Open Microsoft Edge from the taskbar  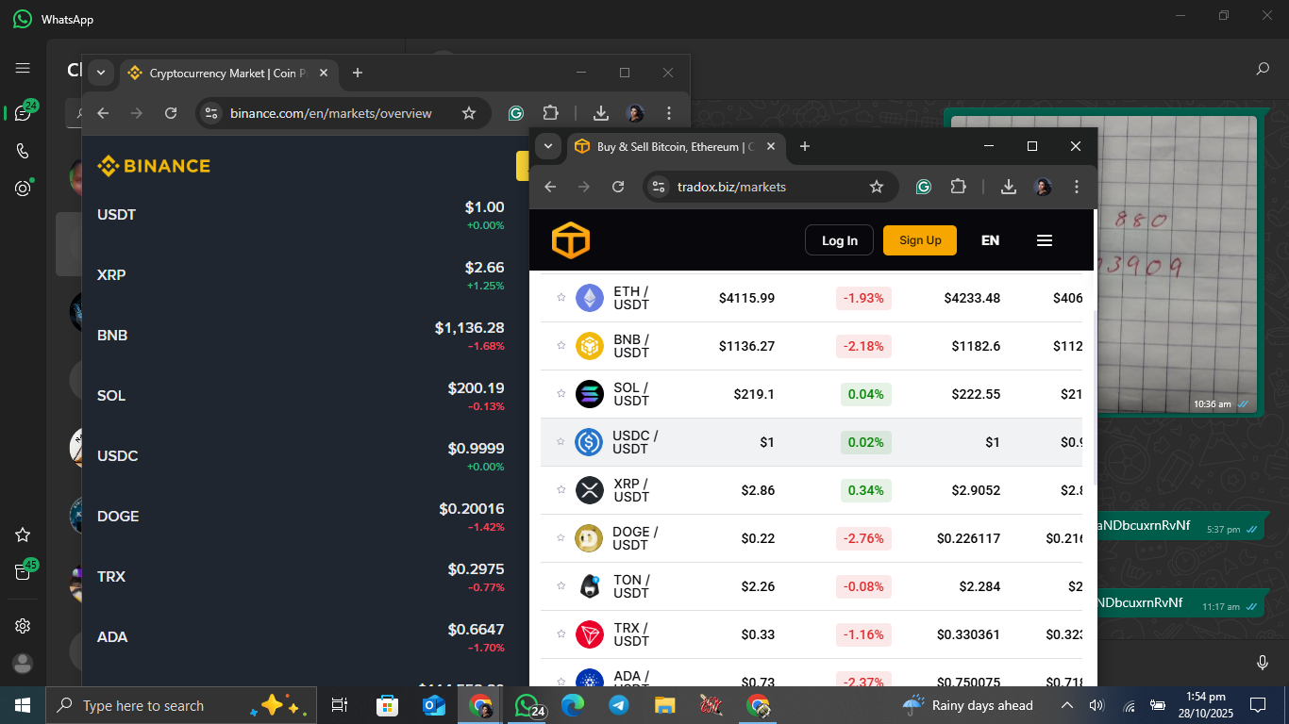(573, 705)
